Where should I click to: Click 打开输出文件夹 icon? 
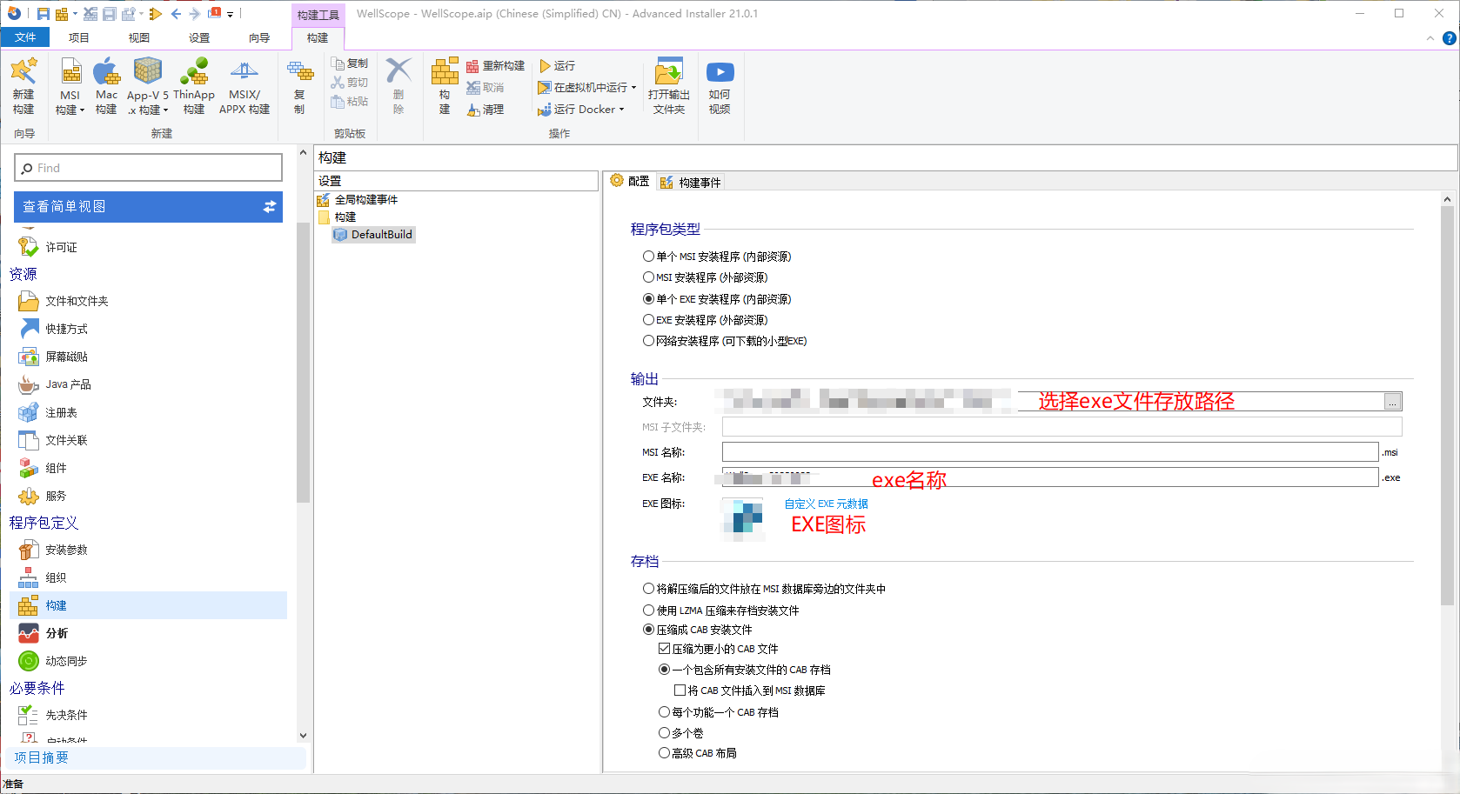(x=669, y=71)
